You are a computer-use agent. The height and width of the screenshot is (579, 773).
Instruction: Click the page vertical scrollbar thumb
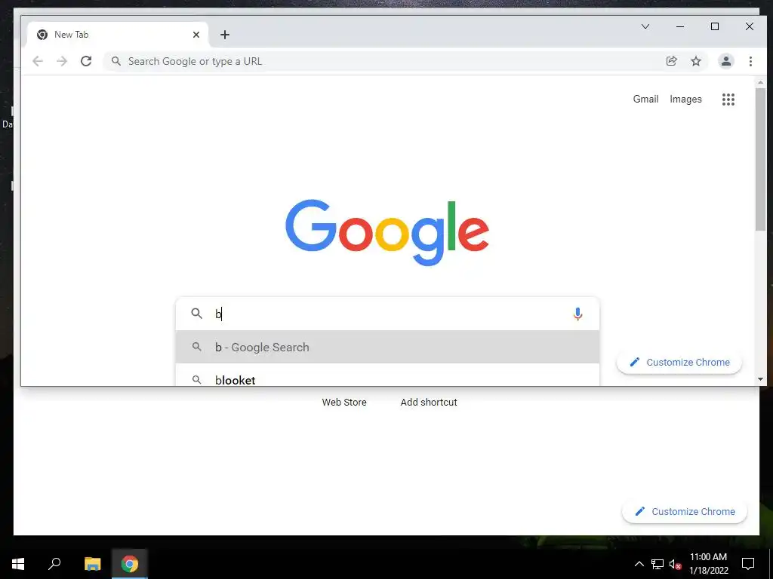click(x=760, y=159)
